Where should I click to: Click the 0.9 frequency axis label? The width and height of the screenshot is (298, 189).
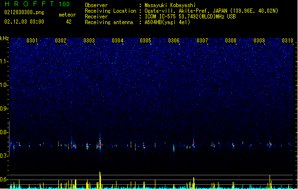(x=4, y=109)
